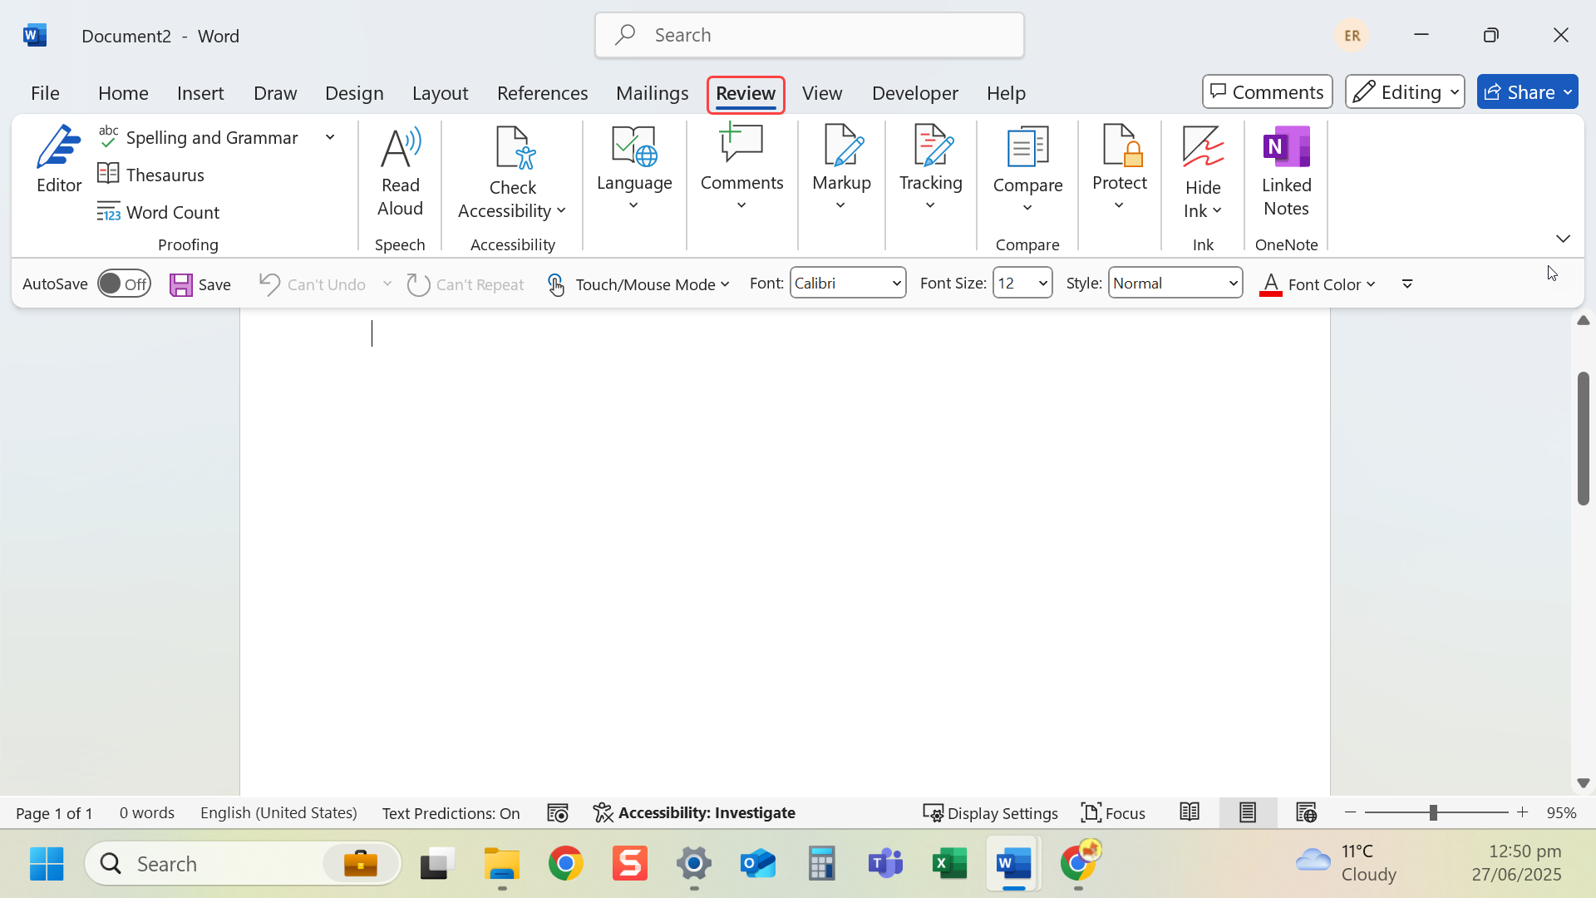Click the 0 words counter
1596x898 pixels.
coord(146,812)
